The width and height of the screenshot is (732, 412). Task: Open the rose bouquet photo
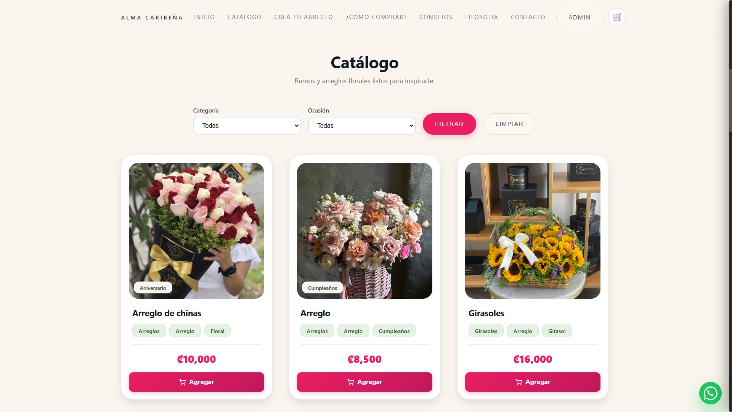(196, 231)
